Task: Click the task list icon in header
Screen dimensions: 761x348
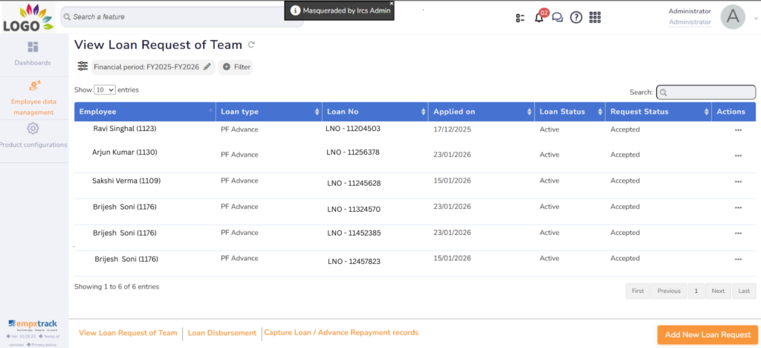Action: point(520,18)
